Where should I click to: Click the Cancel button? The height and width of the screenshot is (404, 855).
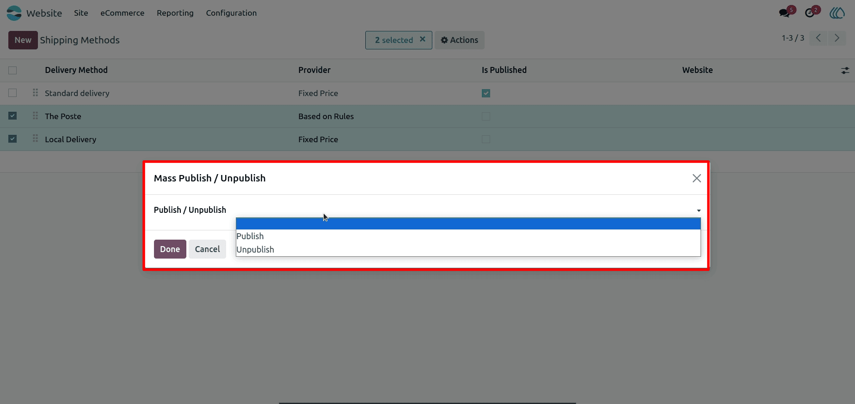click(x=207, y=249)
